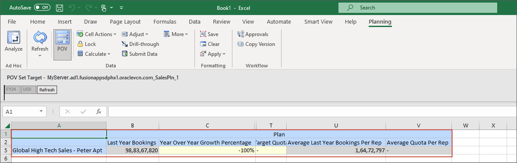Select column C header

click(207, 125)
